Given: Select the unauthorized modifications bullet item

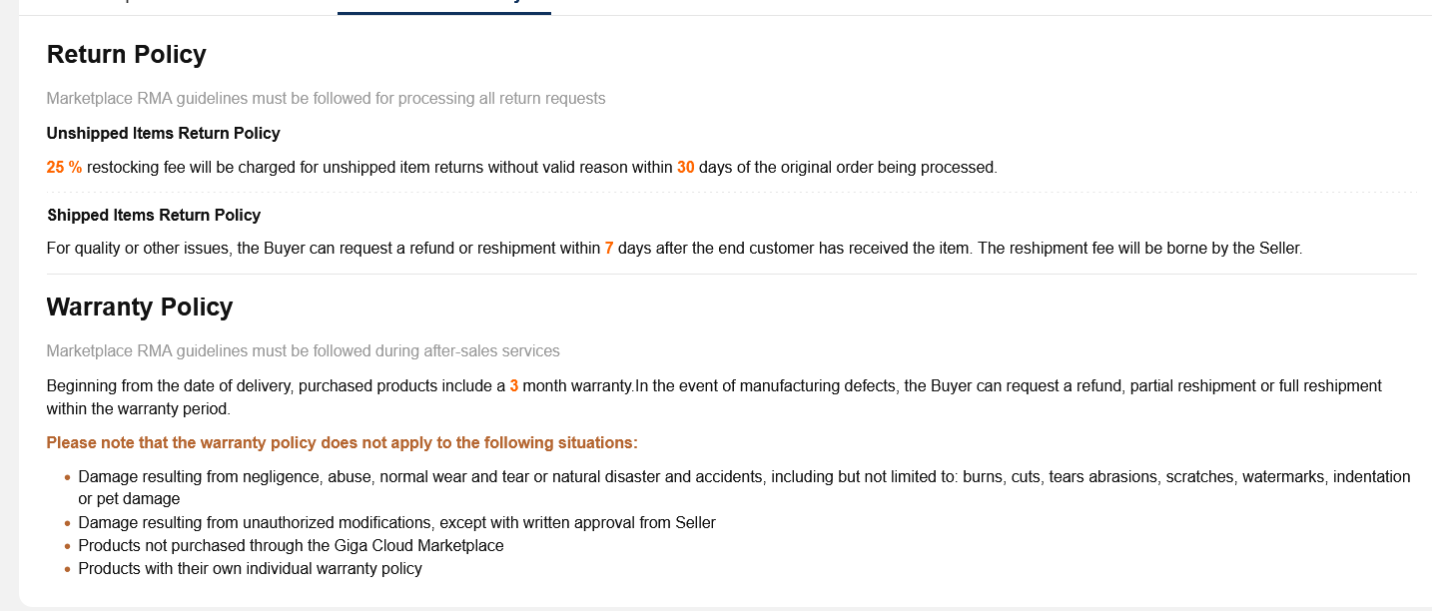Looking at the screenshot, I should coord(396,523).
